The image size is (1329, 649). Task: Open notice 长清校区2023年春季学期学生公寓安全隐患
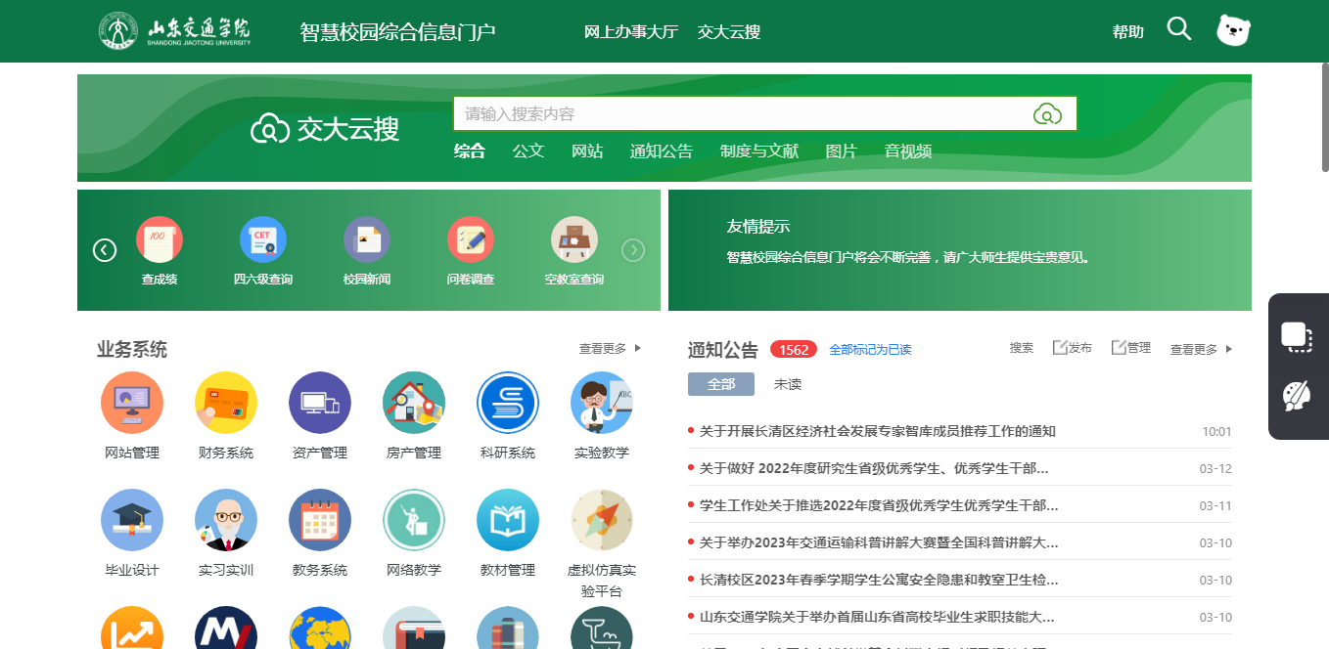click(879, 580)
